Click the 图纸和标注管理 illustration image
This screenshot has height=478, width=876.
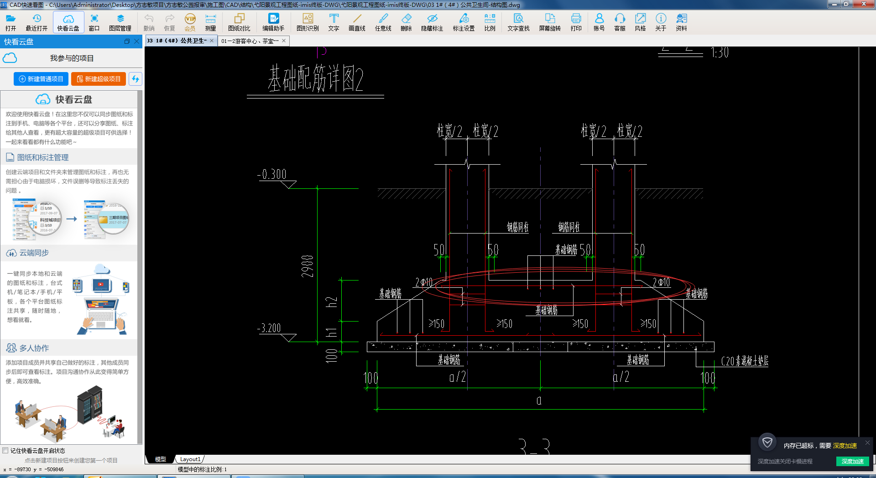pyautogui.click(x=71, y=219)
